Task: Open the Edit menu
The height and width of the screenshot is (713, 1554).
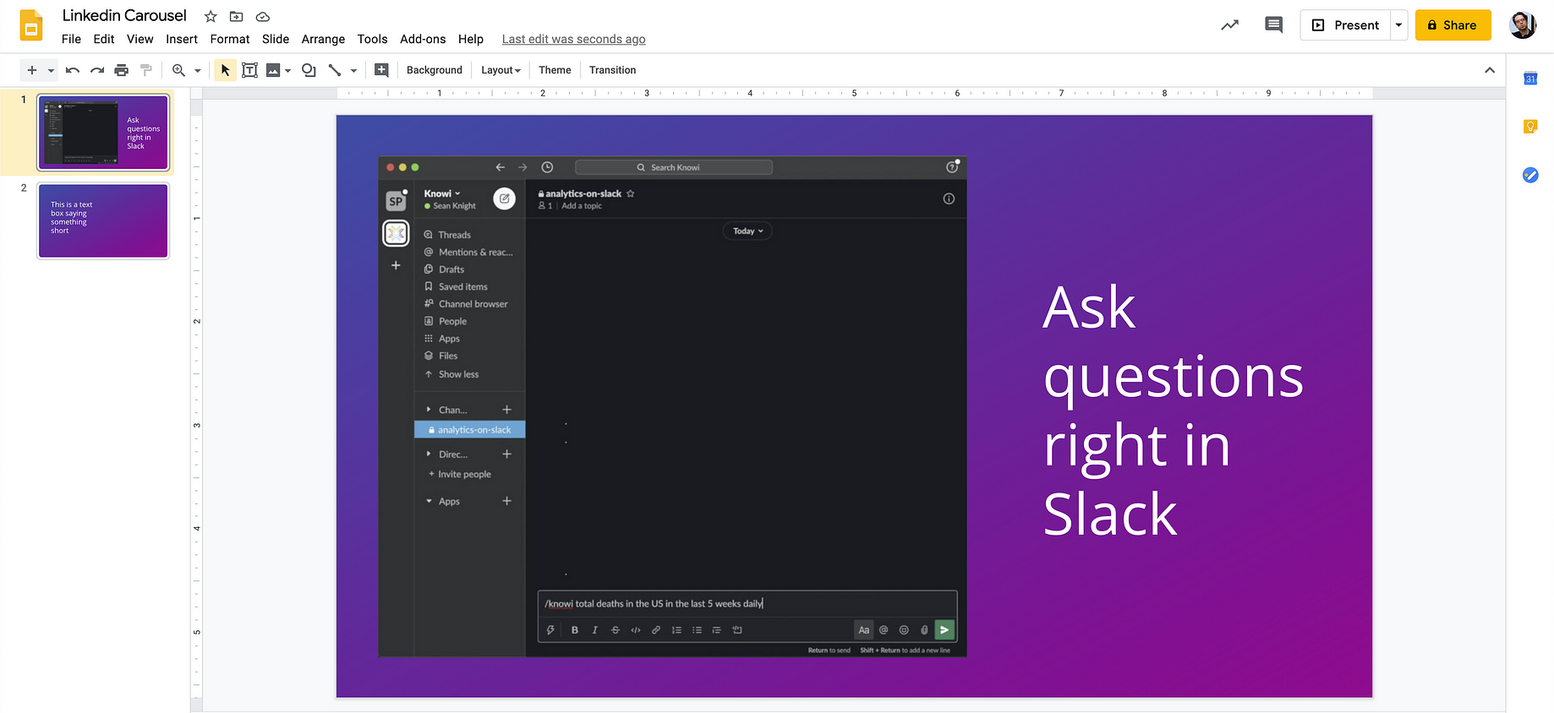Action: pyautogui.click(x=104, y=39)
